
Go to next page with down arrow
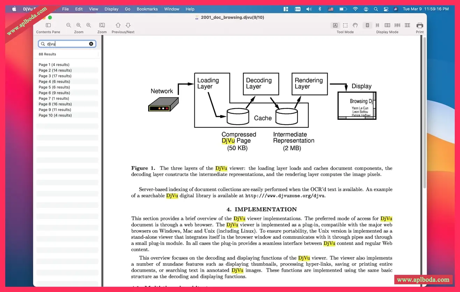pyautogui.click(x=128, y=25)
